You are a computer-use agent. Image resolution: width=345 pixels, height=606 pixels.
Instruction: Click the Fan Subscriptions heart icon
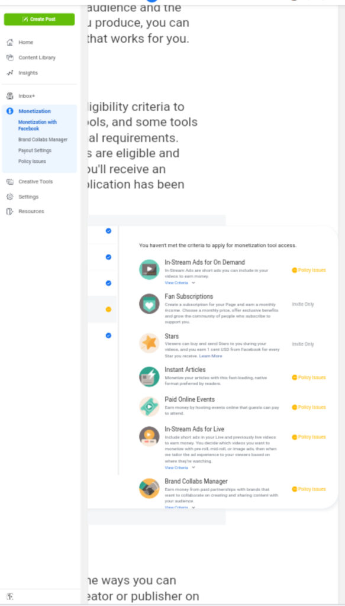(149, 304)
